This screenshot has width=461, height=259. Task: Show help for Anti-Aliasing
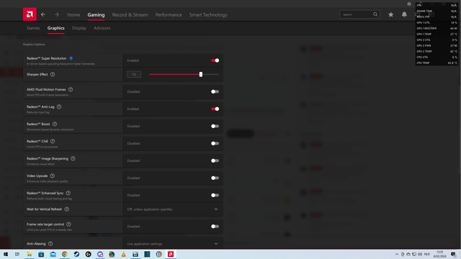pos(50,244)
